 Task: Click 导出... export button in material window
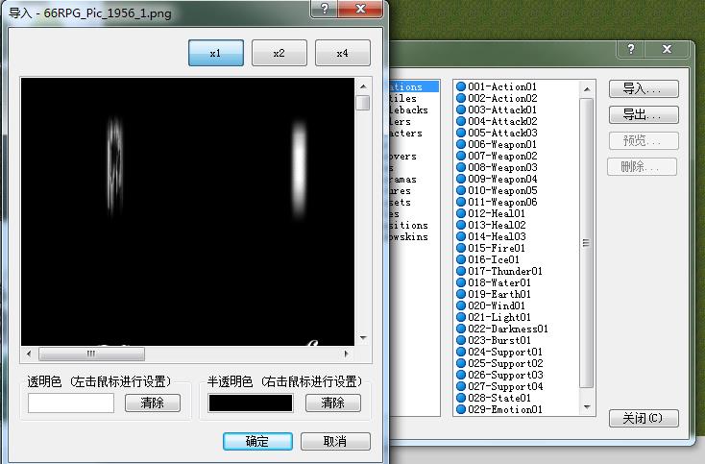click(x=644, y=114)
